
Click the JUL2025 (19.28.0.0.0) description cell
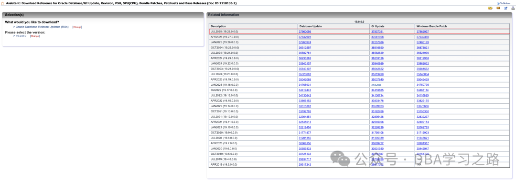click(253, 31)
